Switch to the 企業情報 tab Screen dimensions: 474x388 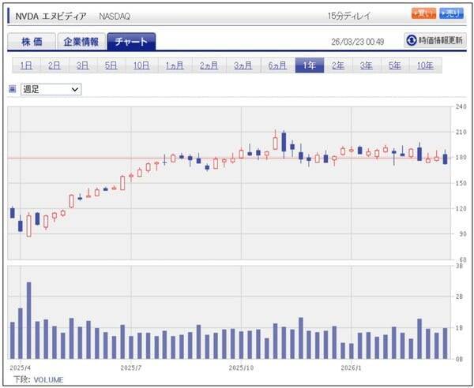pyautogui.click(x=81, y=42)
